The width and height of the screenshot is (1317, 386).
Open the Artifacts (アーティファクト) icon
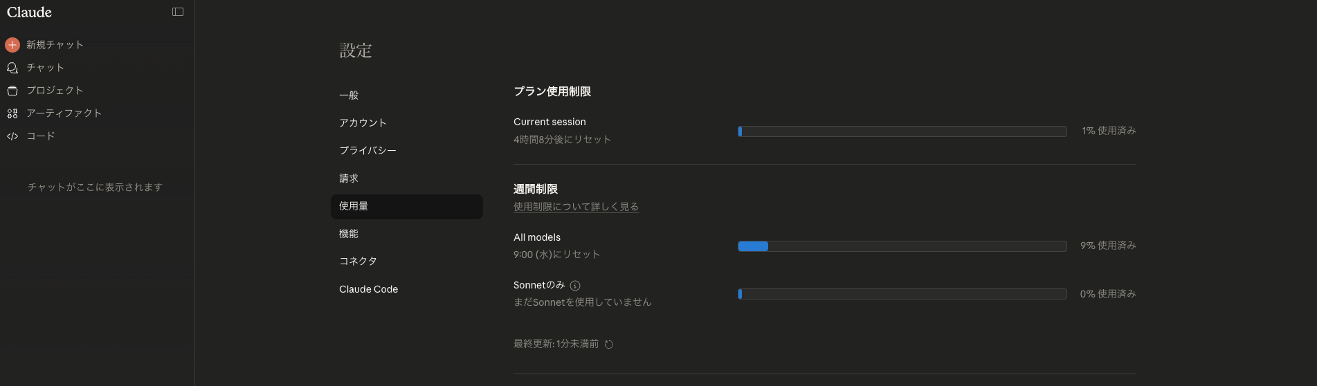point(12,113)
